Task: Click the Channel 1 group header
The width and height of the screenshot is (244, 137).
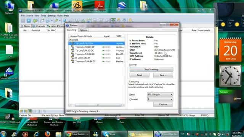Action: 74,40
